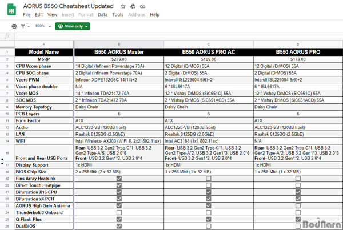The image size is (343, 230).
Task: Select the 'B550 AORUS PRO' header cell
Action: tap(298, 52)
